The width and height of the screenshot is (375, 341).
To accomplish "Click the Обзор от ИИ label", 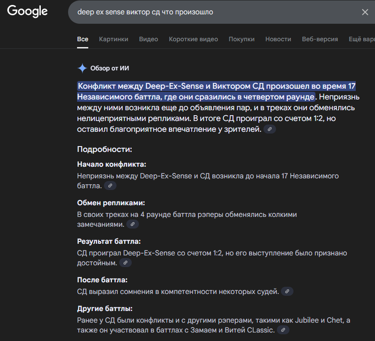I will [x=110, y=68].
